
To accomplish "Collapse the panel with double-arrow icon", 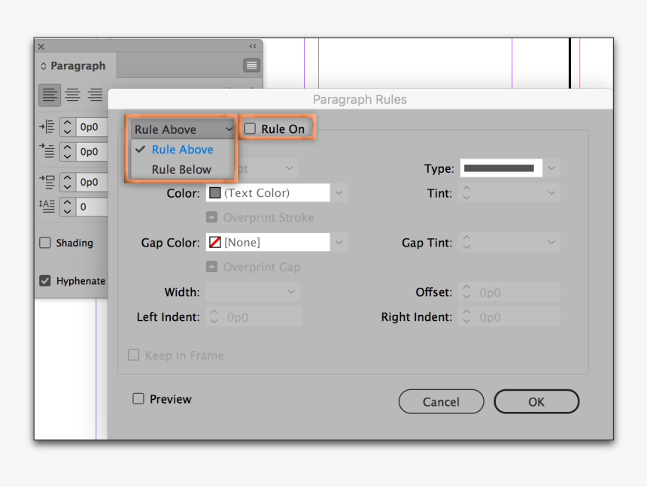I will pyautogui.click(x=252, y=47).
